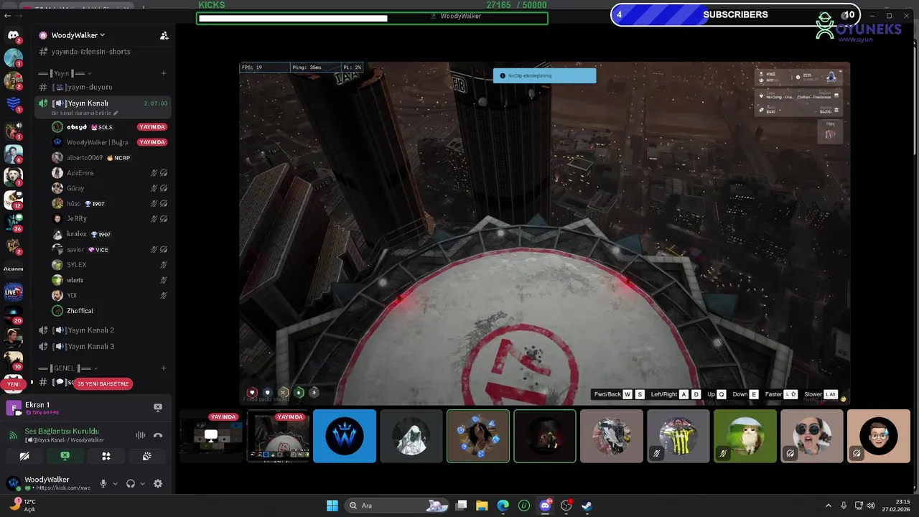
Task: Stop streaming Ekran 1 icon
Action: point(158,407)
